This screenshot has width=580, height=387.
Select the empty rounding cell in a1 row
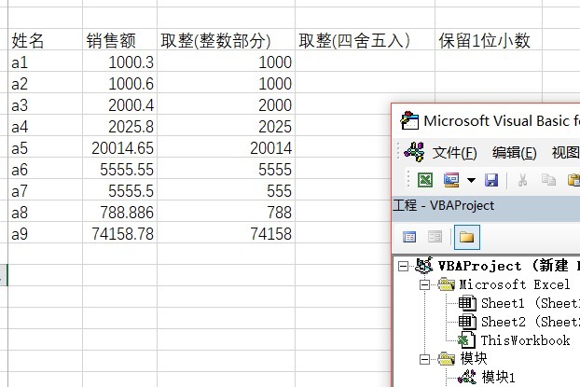[365, 61]
